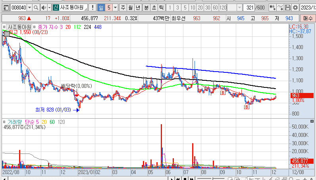Click the black 224 moving average legend
Screen dimensions: 316x180
[87, 27]
